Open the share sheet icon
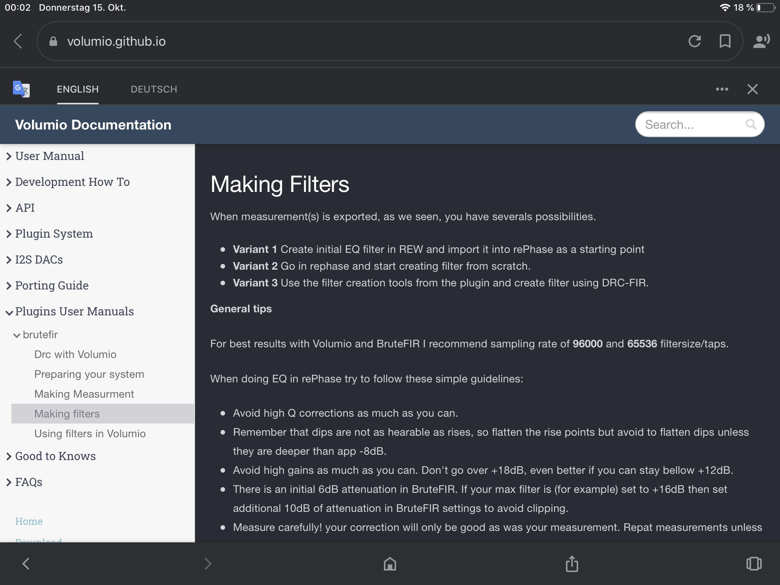The width and height of the screenshot is (780, 585). pyautogui.click(x=572, y=564)
